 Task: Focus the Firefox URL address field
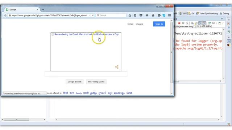click(x=49, y=15)
